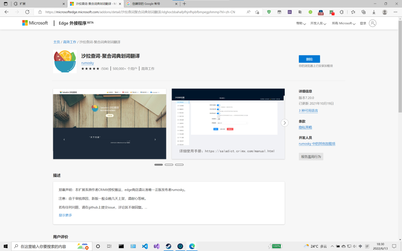Click the Saladict salad bowl logo
Image resolution: width=402 pixels, height=251 pixels.
tap(65, 61)
